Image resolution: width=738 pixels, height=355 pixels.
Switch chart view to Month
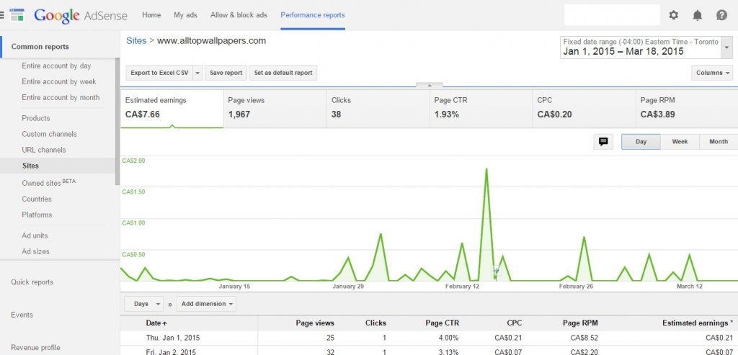(x=718, y=142)
